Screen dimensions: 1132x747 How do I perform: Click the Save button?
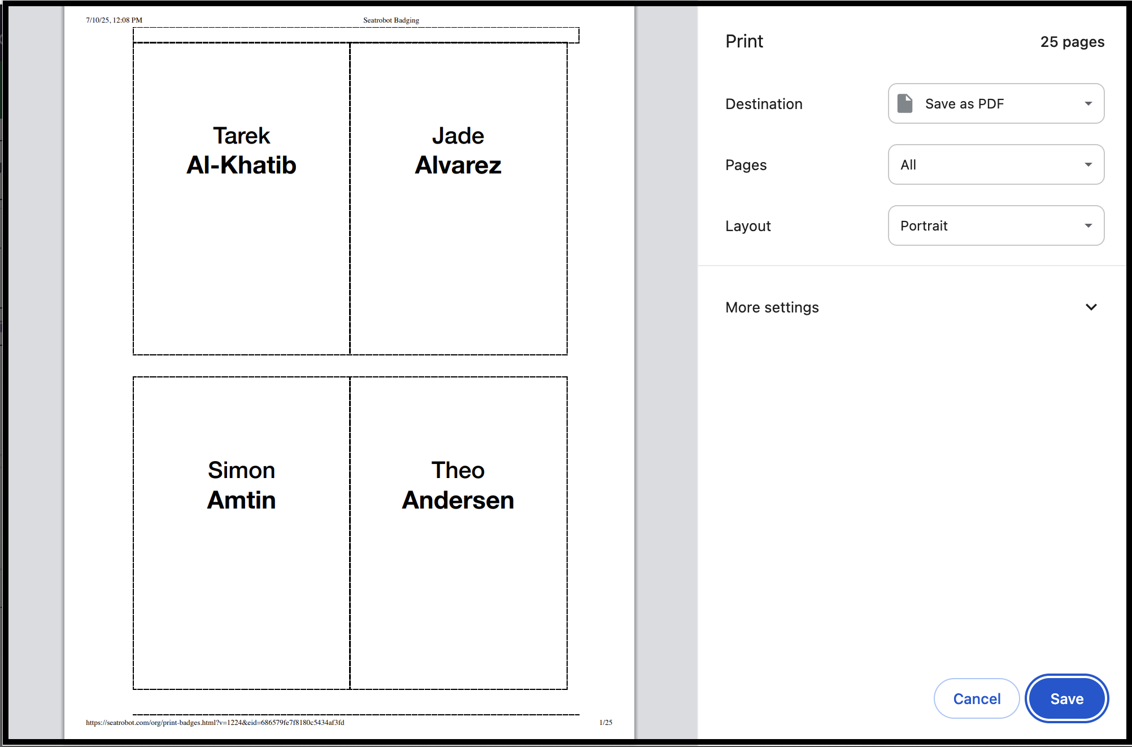pos(1066,698)
